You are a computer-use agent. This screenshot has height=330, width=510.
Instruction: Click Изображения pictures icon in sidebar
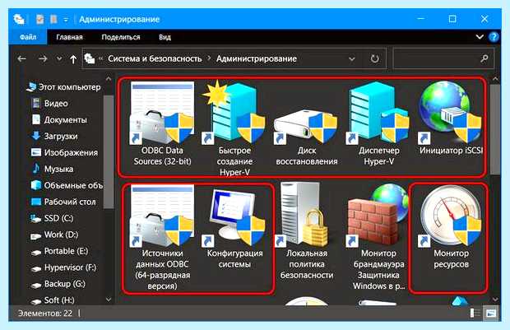tap(35, 152)
